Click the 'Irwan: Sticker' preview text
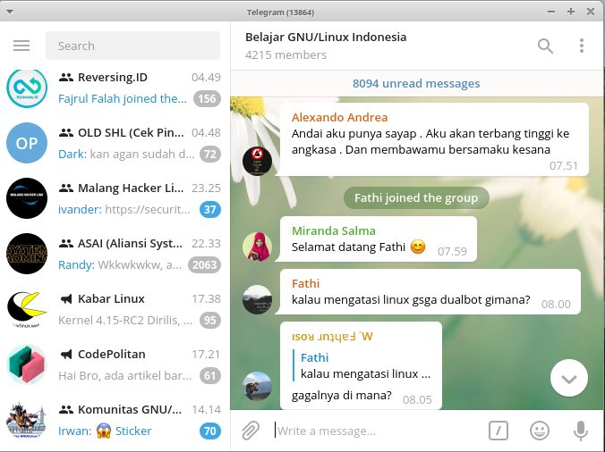The image size is (605, 452). coord(105,431)
